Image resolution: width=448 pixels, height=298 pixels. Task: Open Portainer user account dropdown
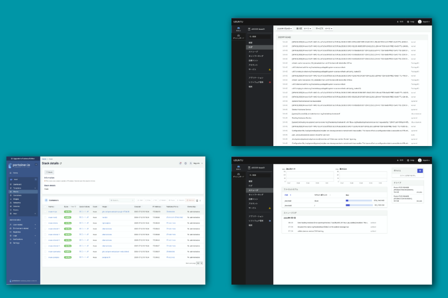(x=196, y=163)
